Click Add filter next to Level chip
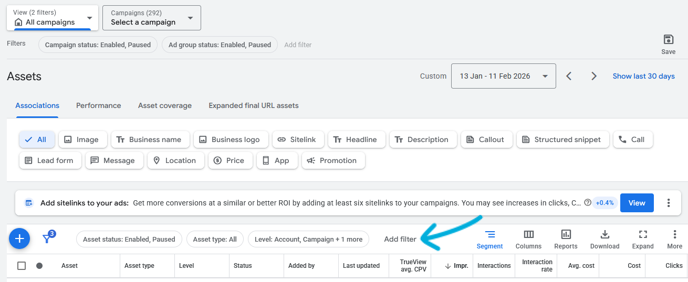Image resolution: width=688 pixels, height=282 pixels. click(400, 239)
